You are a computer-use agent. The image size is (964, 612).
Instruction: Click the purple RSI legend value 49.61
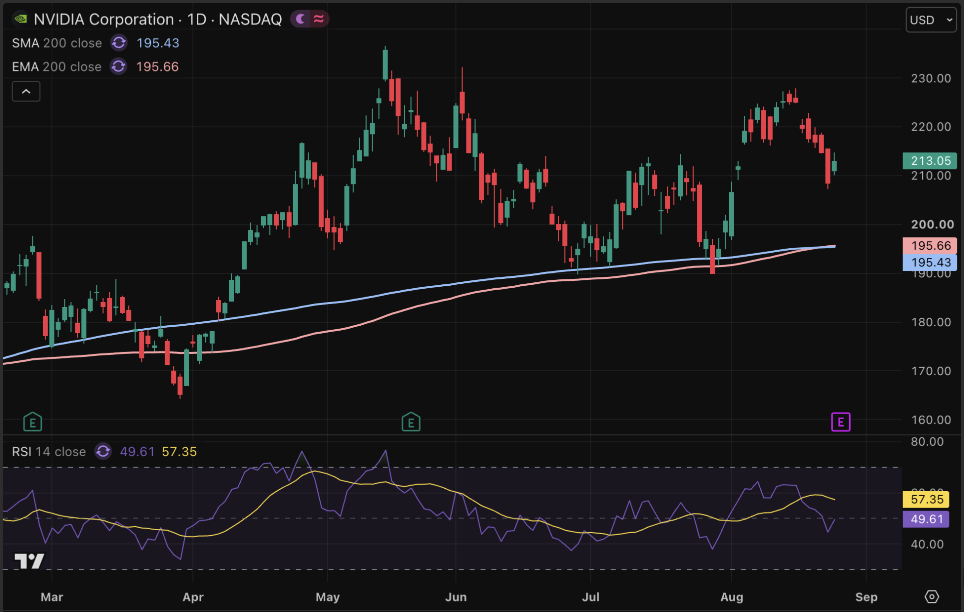coord(137,452)
